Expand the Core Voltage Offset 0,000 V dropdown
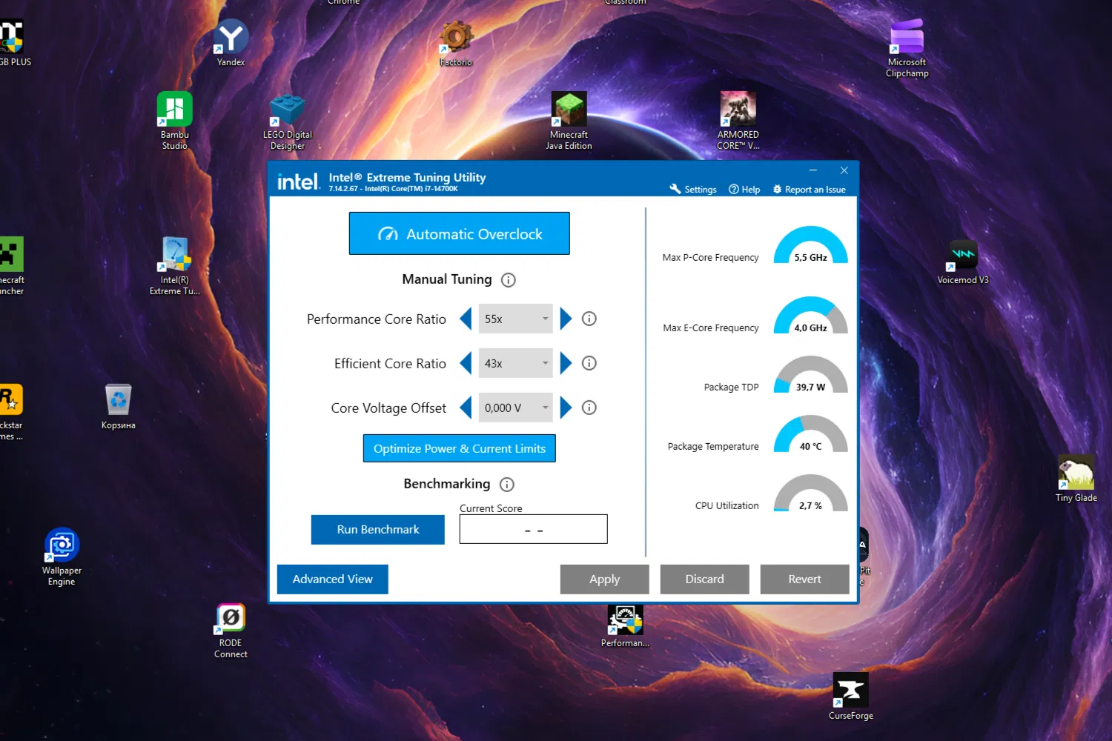 pos(516,408)
